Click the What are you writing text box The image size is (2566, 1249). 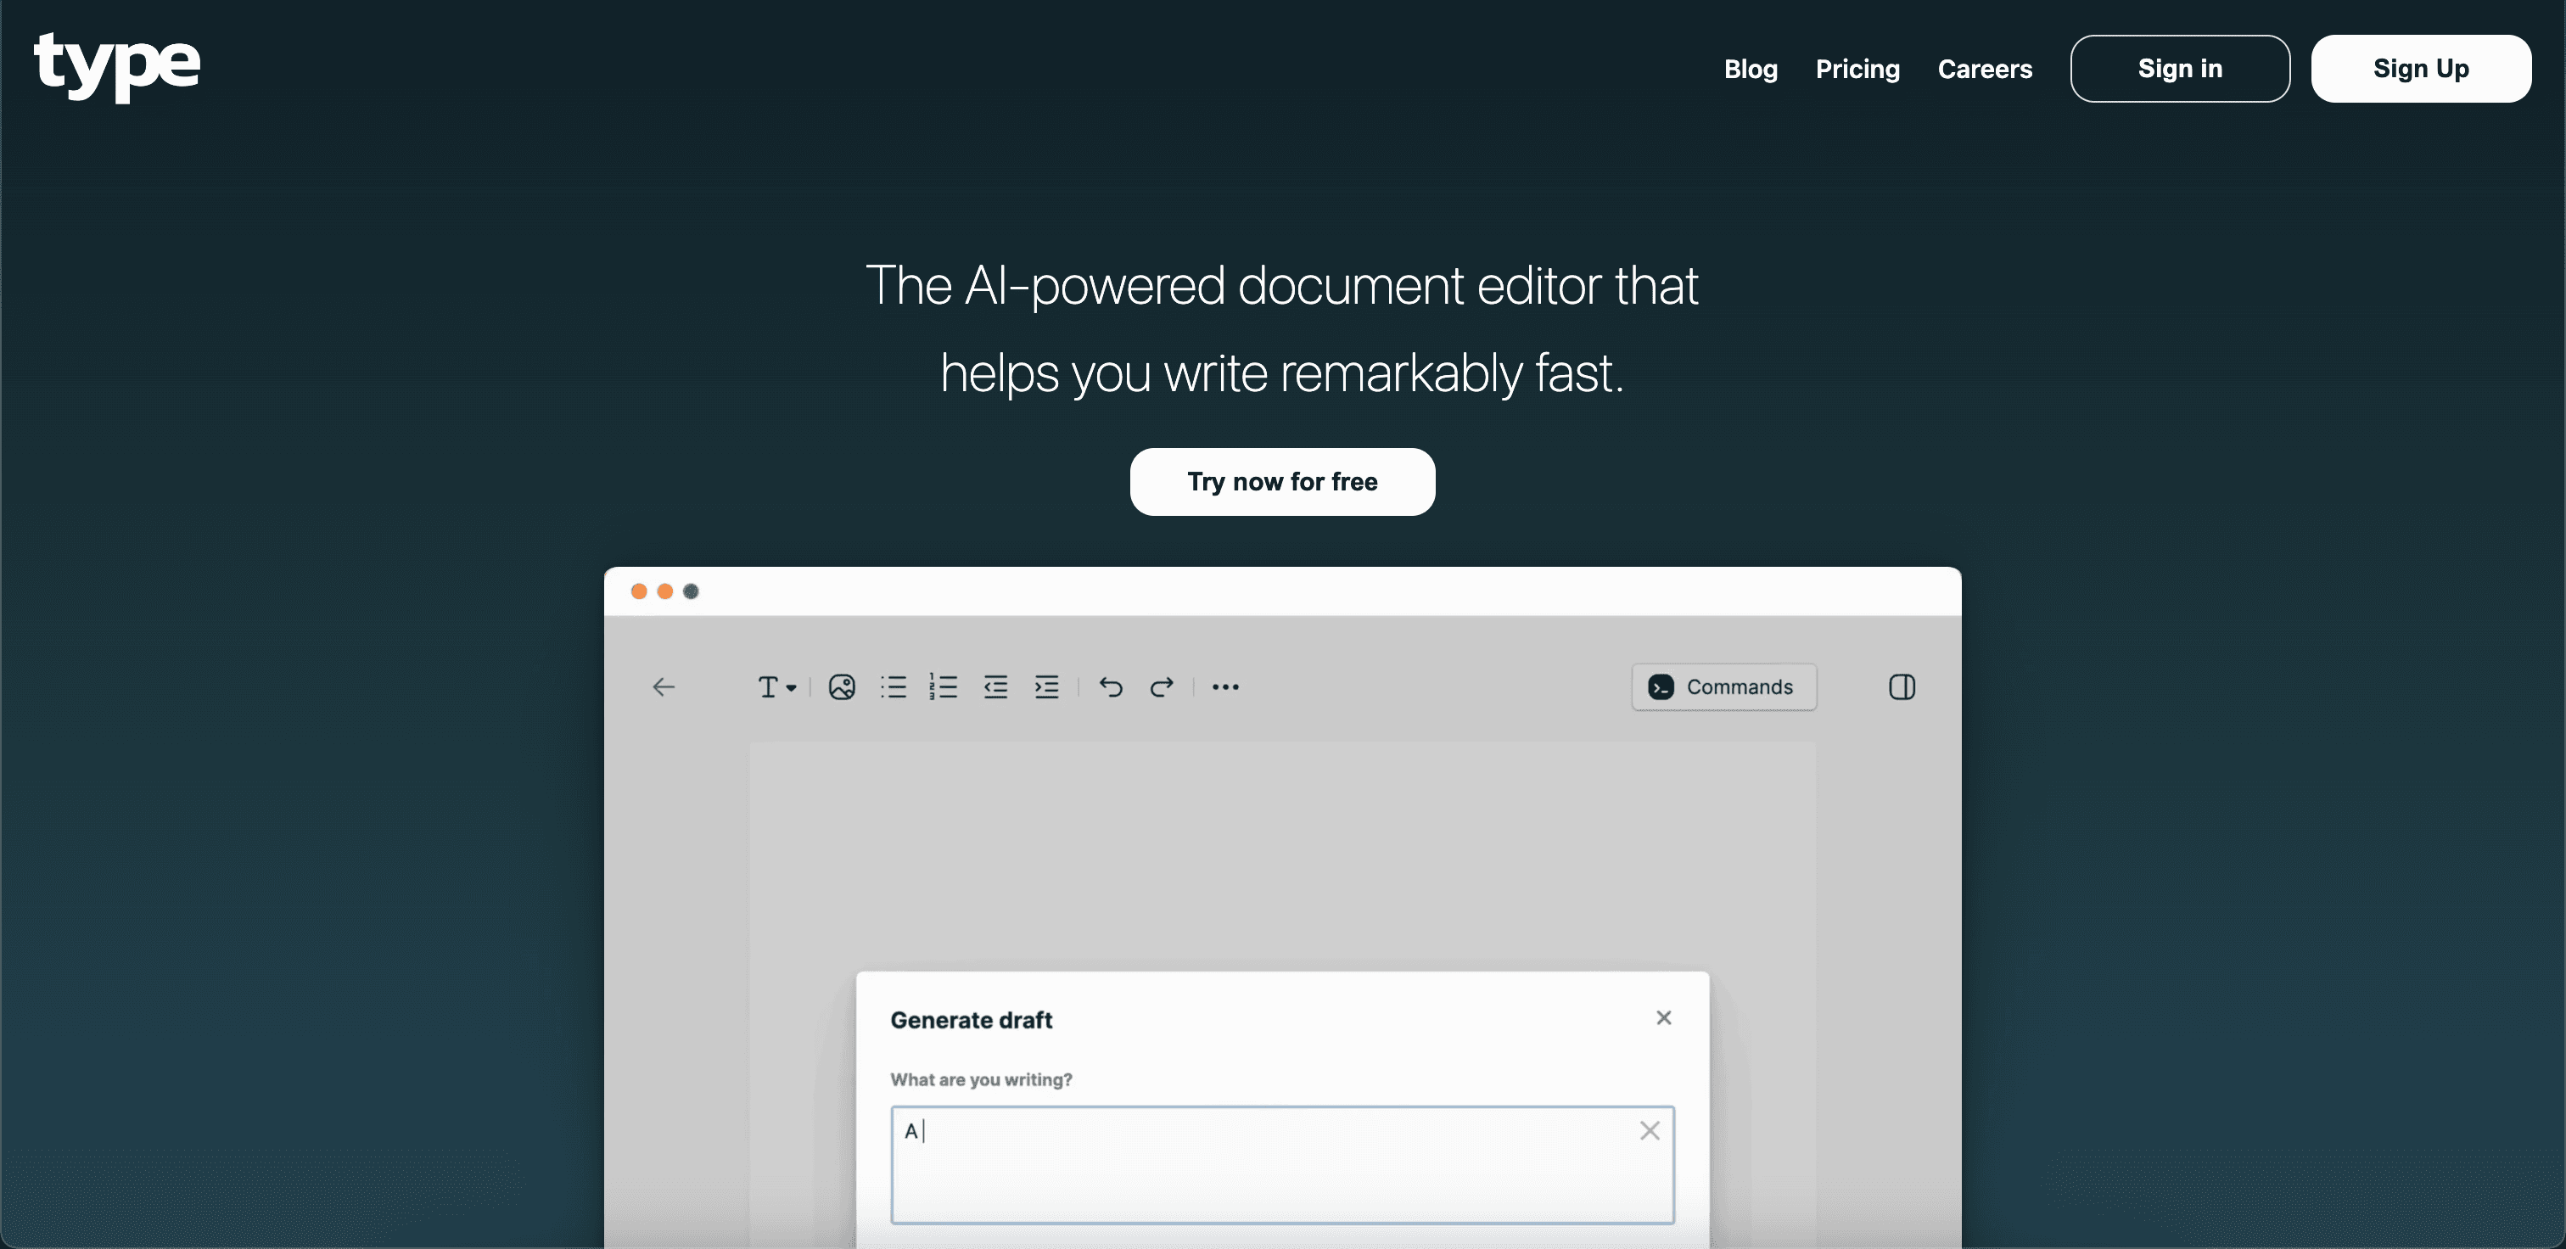coord(1282,1165)
